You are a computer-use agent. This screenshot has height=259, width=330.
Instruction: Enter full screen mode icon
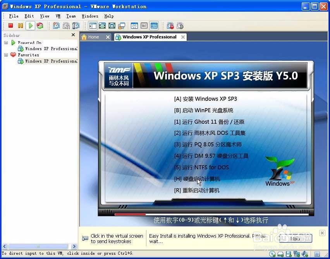[112, 26]
